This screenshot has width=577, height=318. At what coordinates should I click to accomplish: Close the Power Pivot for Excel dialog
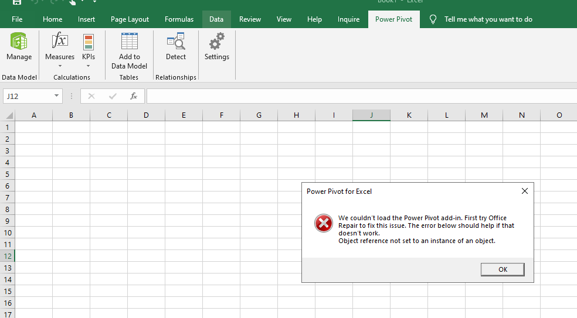524,191
